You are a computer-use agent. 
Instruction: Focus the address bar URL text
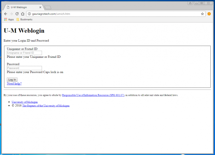(51, 14)
